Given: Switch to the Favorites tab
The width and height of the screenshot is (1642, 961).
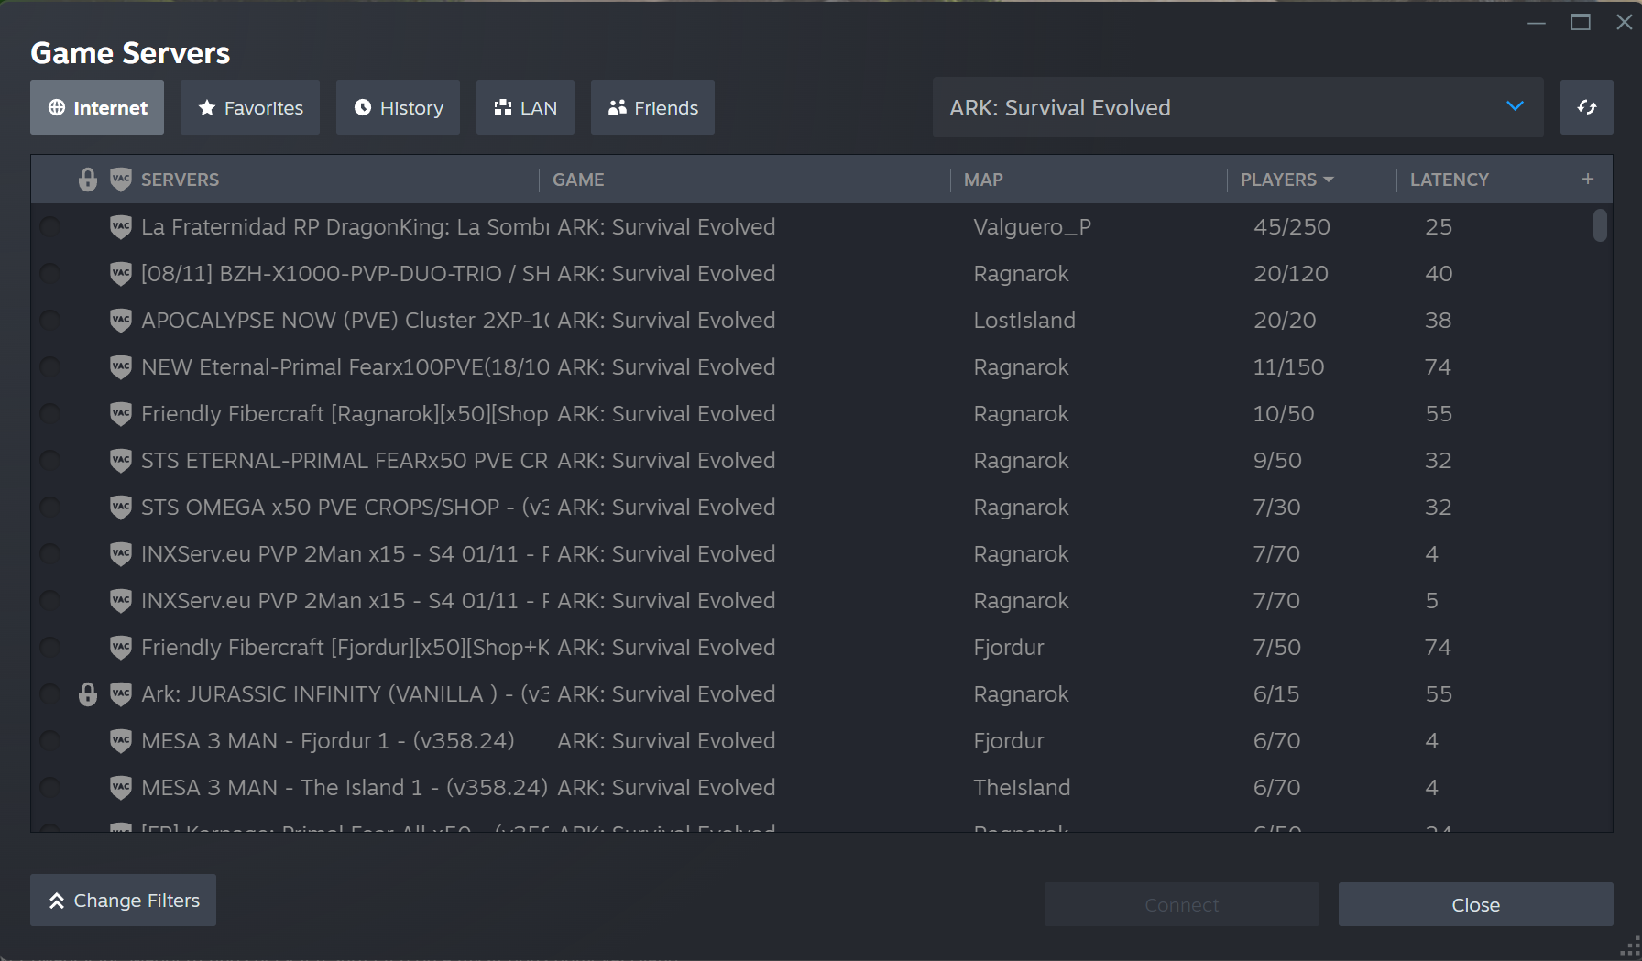Looking at the screenshot, I should pos(250,107).
